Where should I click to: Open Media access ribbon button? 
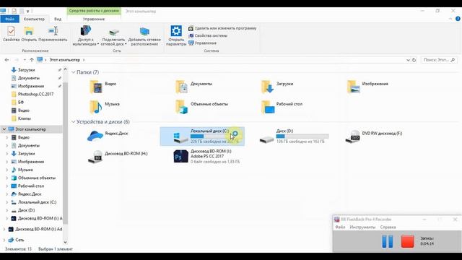coord(85,35)
